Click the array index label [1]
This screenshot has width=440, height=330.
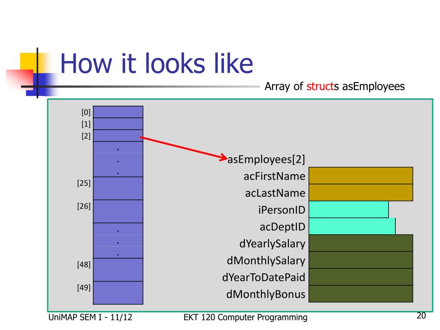tap(86, 124)
